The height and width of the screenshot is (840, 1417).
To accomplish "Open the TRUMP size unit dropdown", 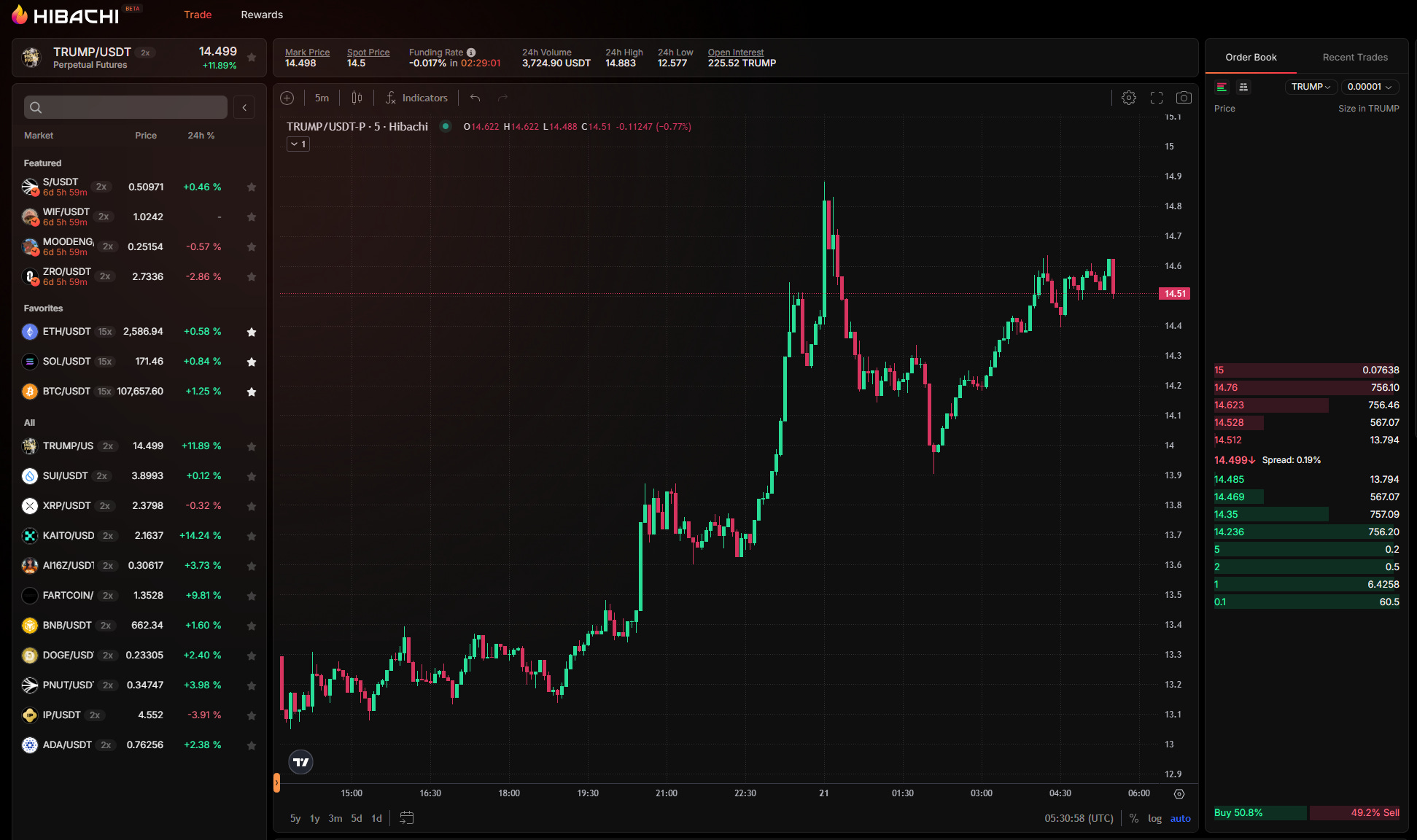I will point(1311,87).
